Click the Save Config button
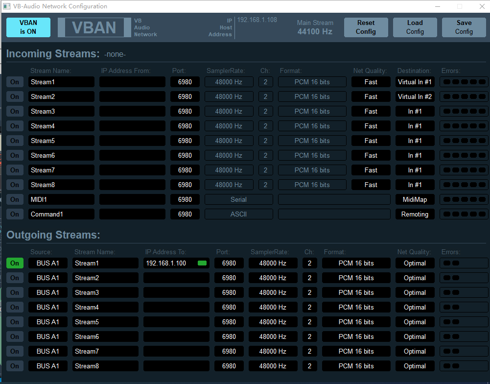490x384 pixels. [x=464, y=27]
